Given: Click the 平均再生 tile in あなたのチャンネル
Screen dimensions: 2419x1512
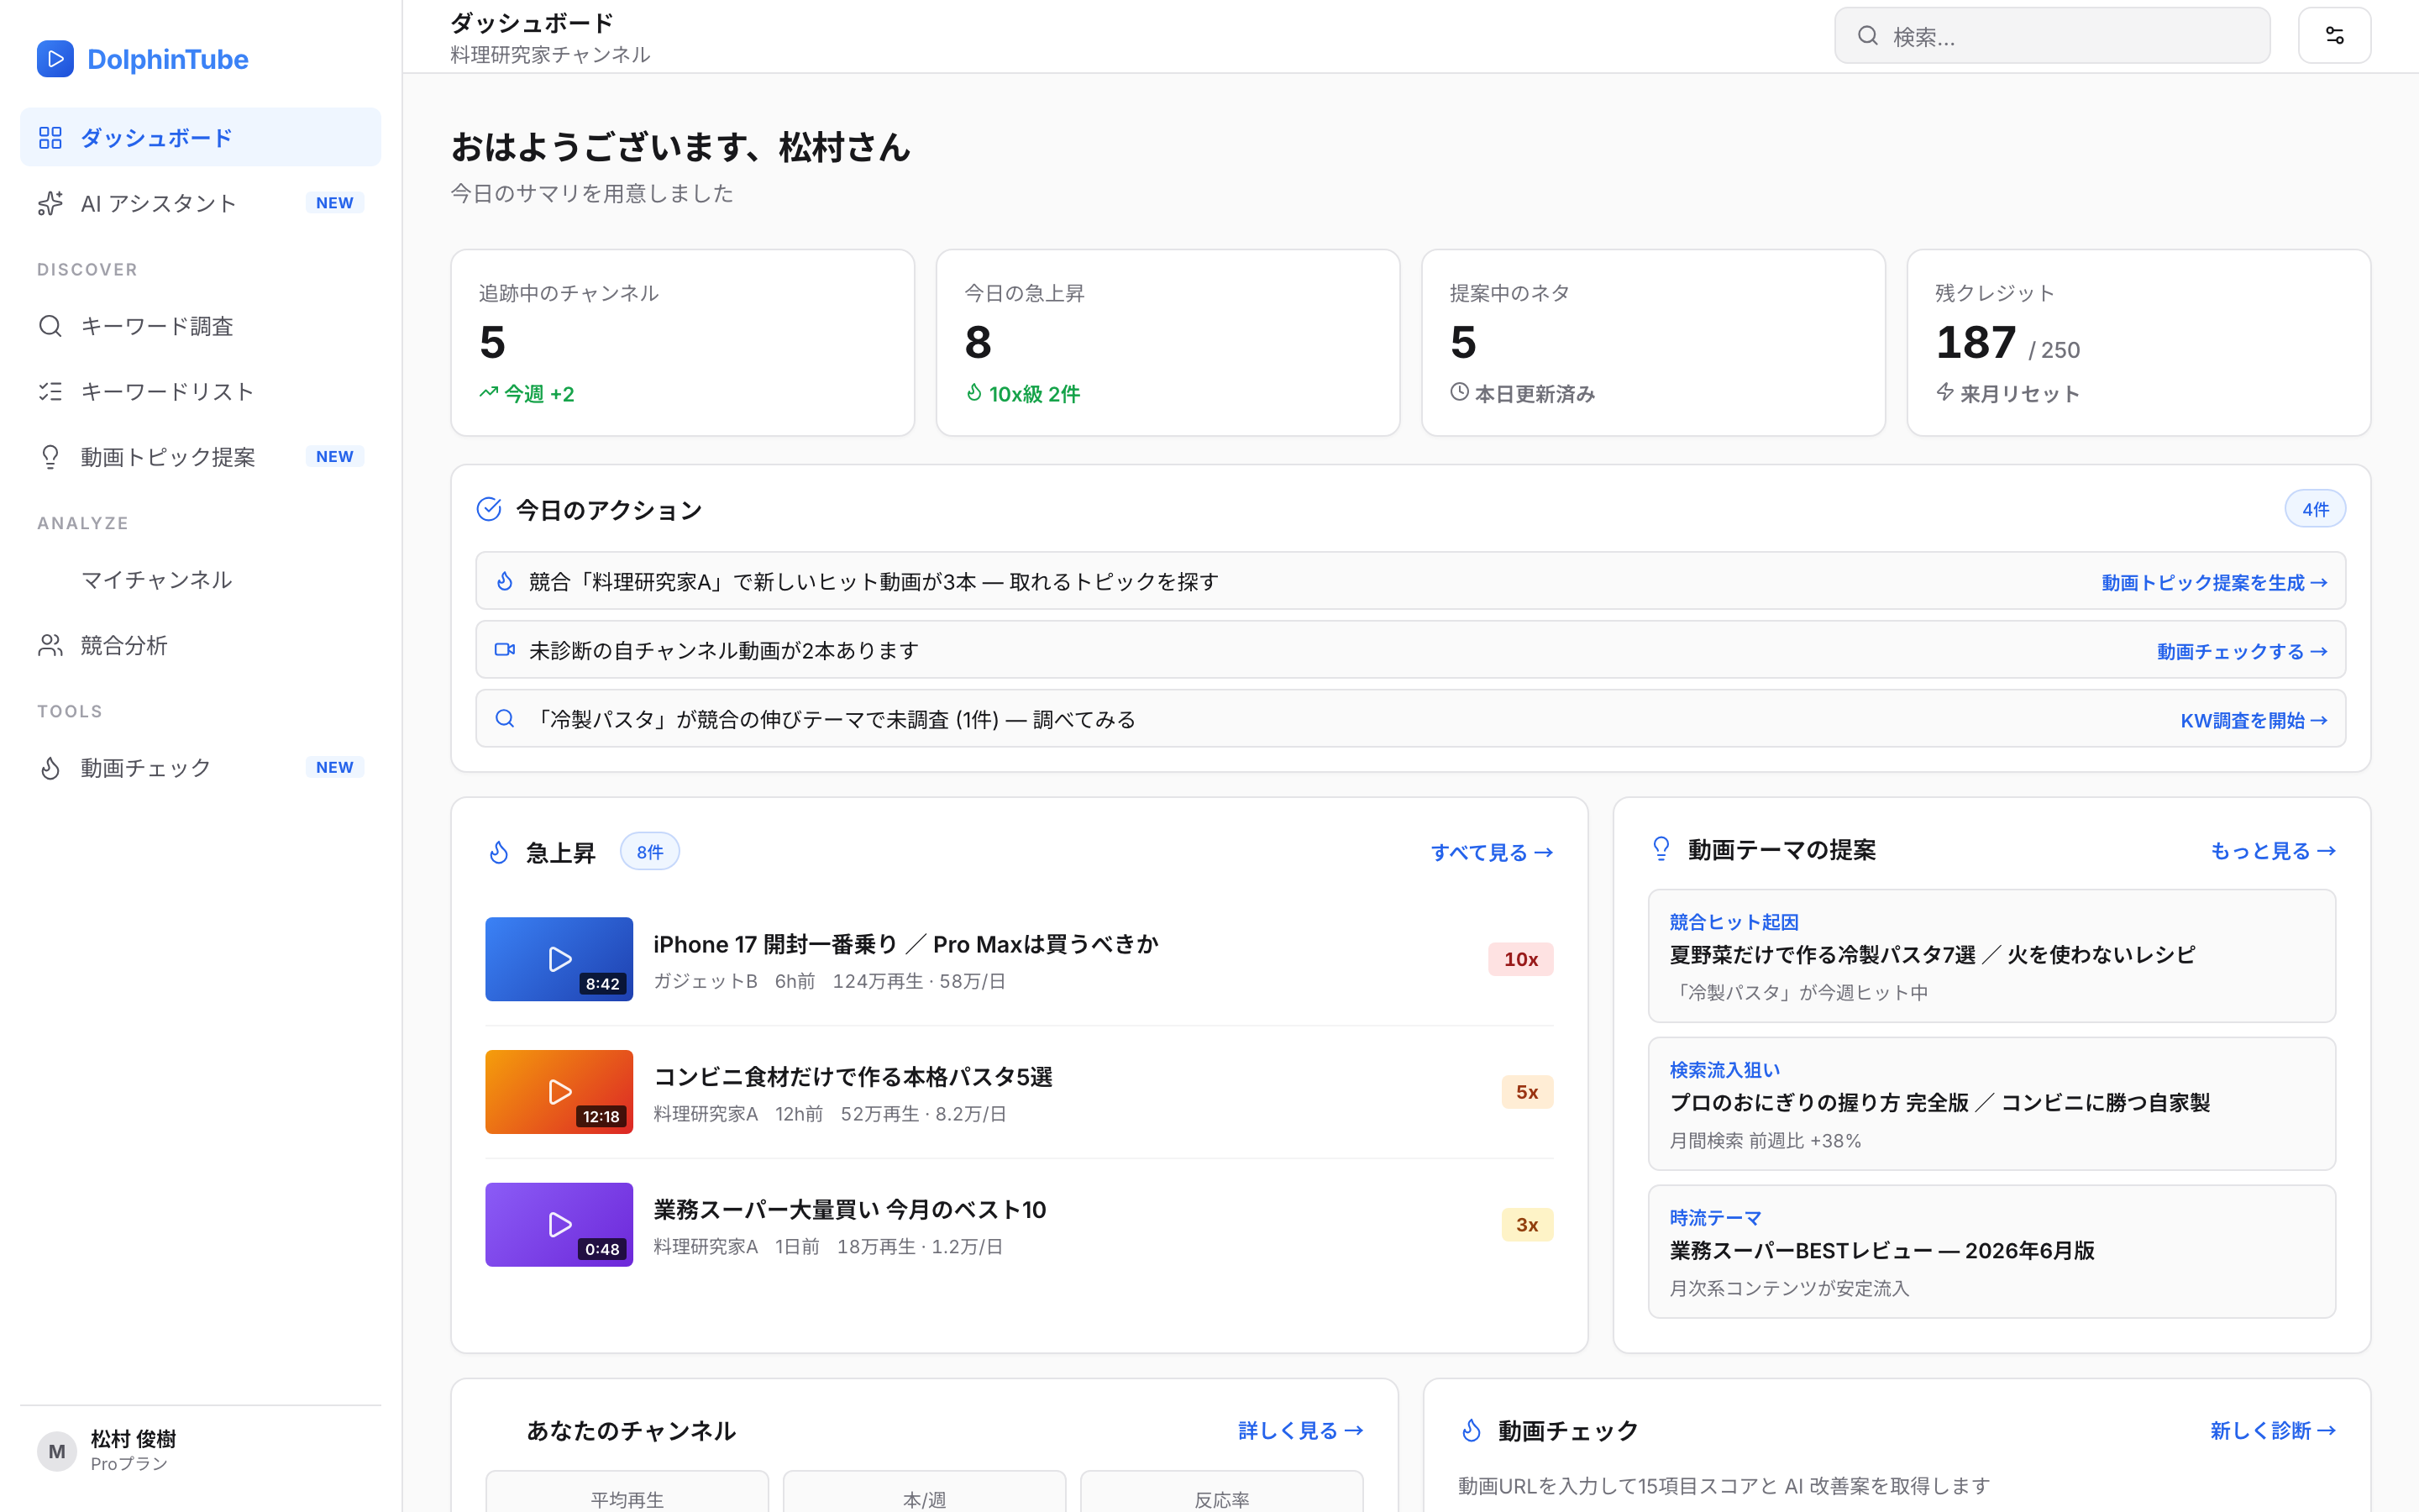Looking at the screenshot, I should click(627, 1491).
